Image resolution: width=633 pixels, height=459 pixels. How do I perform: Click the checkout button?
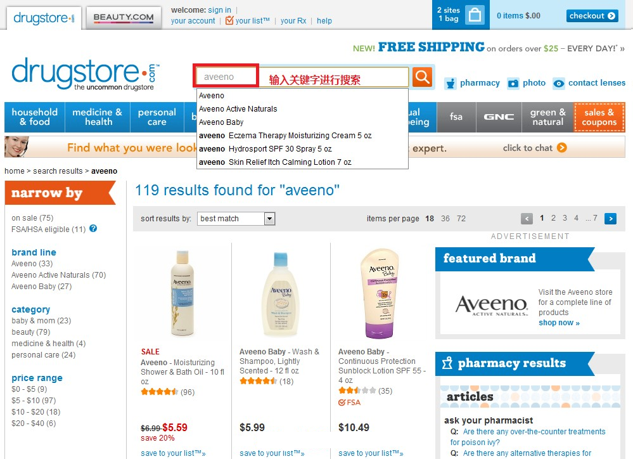click(x=592, y=16)
